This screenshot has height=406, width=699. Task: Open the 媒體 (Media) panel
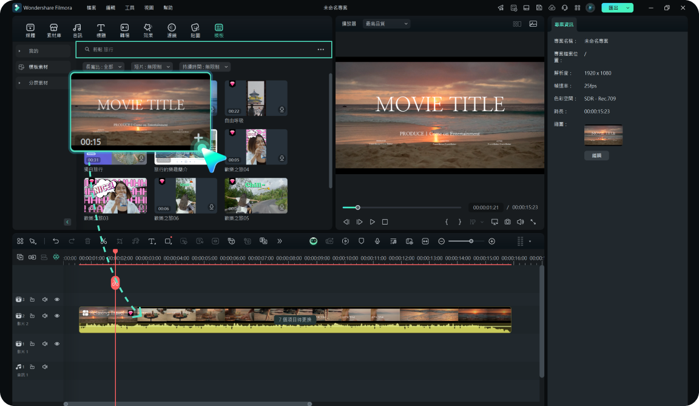point(30,30)
